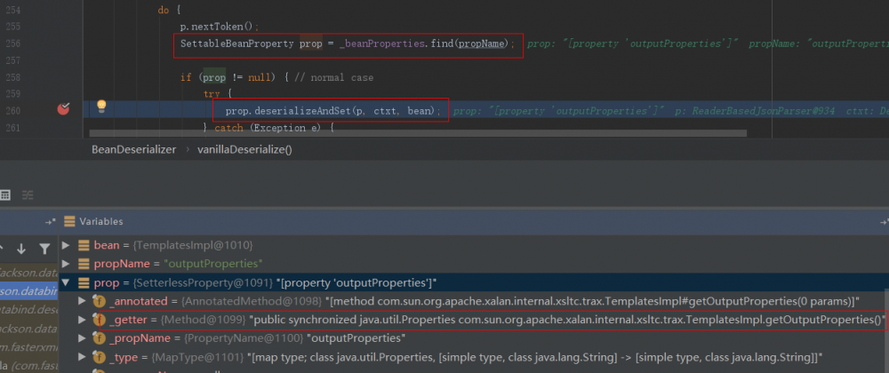Click the thread list icon beside calculator
Image resolution: width=889 pixels, height=373 pixels.
pyautogui.click(x=28, y=195)
